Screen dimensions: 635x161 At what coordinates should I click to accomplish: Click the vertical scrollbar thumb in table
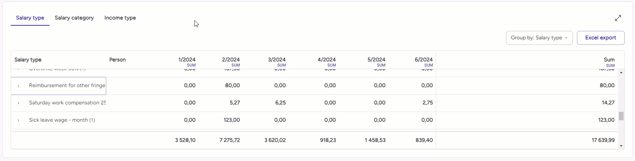click(621, 116)
